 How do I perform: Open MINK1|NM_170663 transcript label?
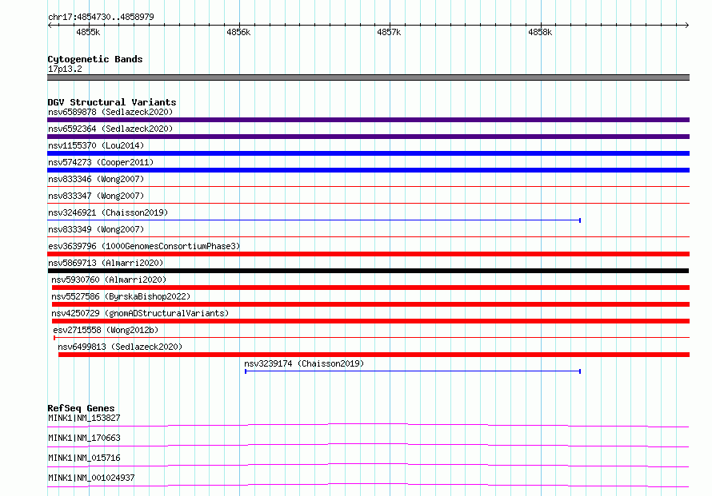[84, 438]
